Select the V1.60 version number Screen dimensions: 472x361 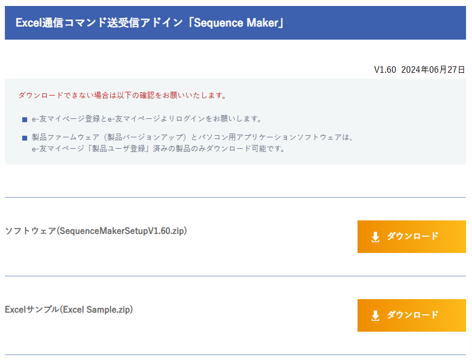pos(385,70)
